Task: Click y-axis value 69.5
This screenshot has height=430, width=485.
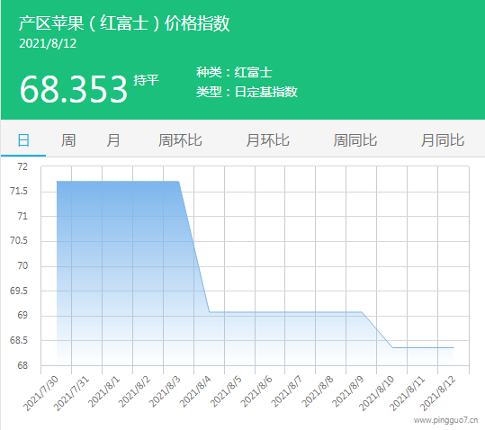Action: [19, 291]
